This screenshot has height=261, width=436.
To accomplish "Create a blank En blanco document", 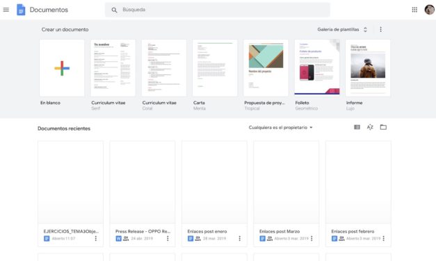I will click(x=62, y=68).
